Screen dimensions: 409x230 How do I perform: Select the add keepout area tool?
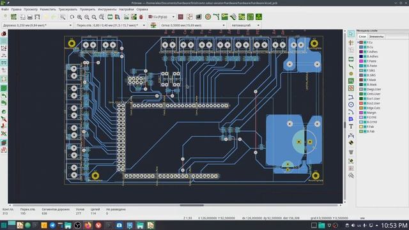[351, 88]
